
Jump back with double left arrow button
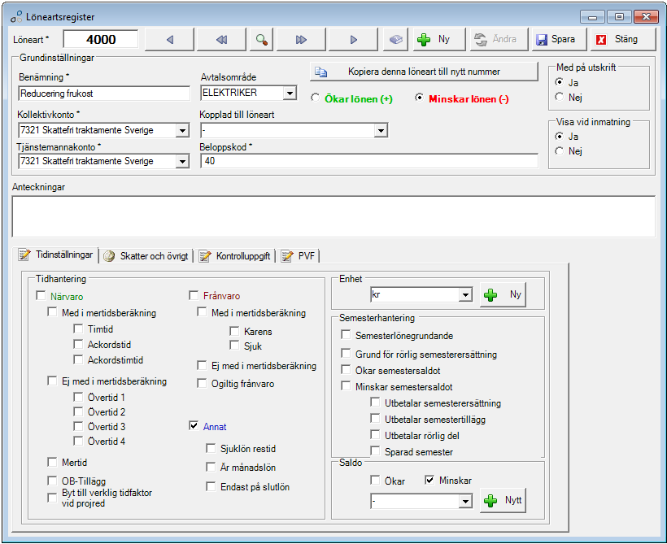coord(221,40)
